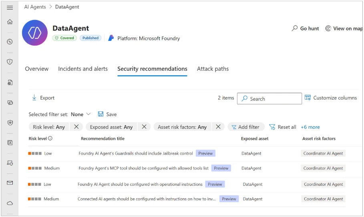364x217 pixels.
Task: Remove the Exposed asset filter
Action: click(x=144, y=127)
